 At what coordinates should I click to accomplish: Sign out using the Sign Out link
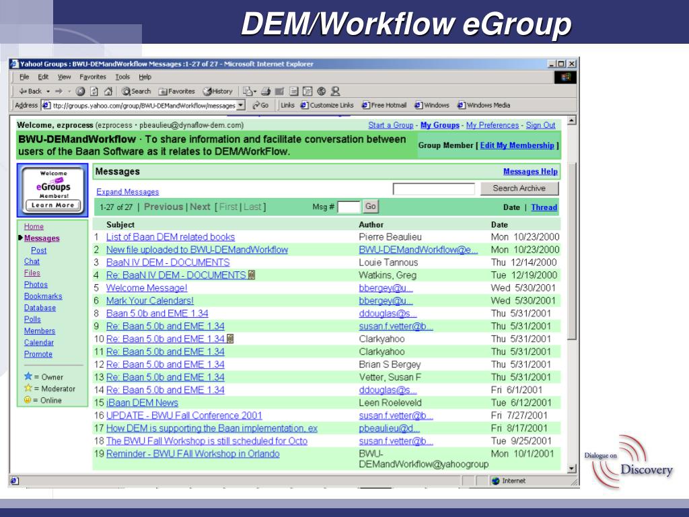coord(540,125)
